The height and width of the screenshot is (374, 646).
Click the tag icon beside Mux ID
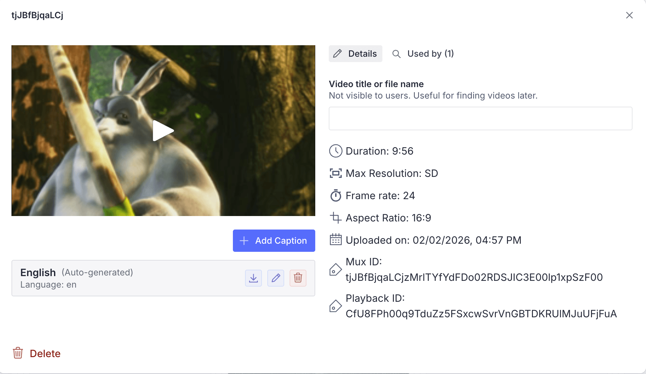[335, 270]
